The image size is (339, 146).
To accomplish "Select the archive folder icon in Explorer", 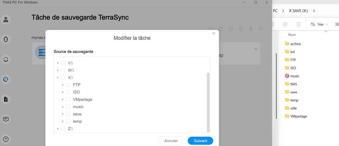I will click(x=287, y=44).
